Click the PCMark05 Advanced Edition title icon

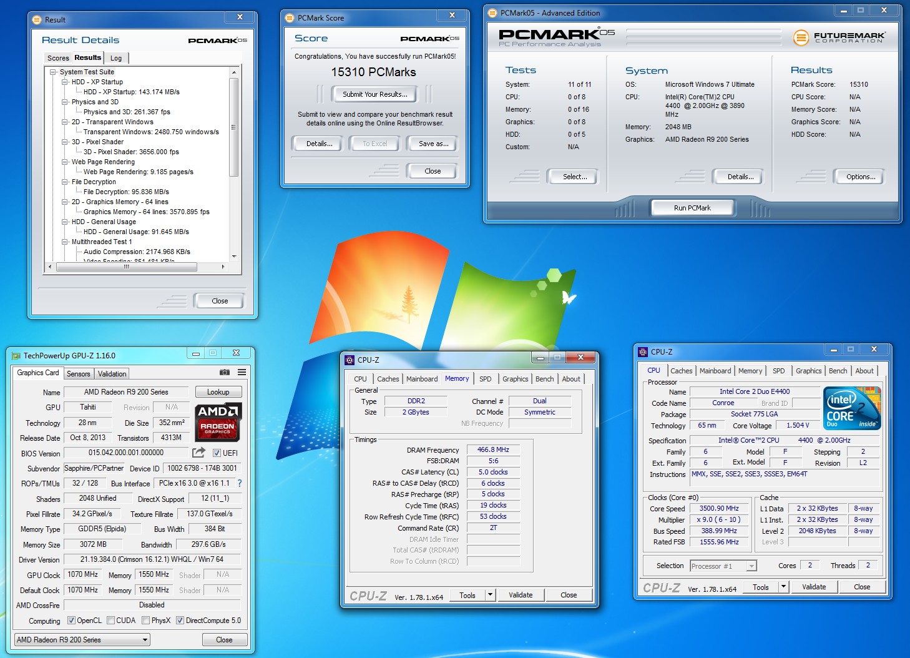pos(492,12)
